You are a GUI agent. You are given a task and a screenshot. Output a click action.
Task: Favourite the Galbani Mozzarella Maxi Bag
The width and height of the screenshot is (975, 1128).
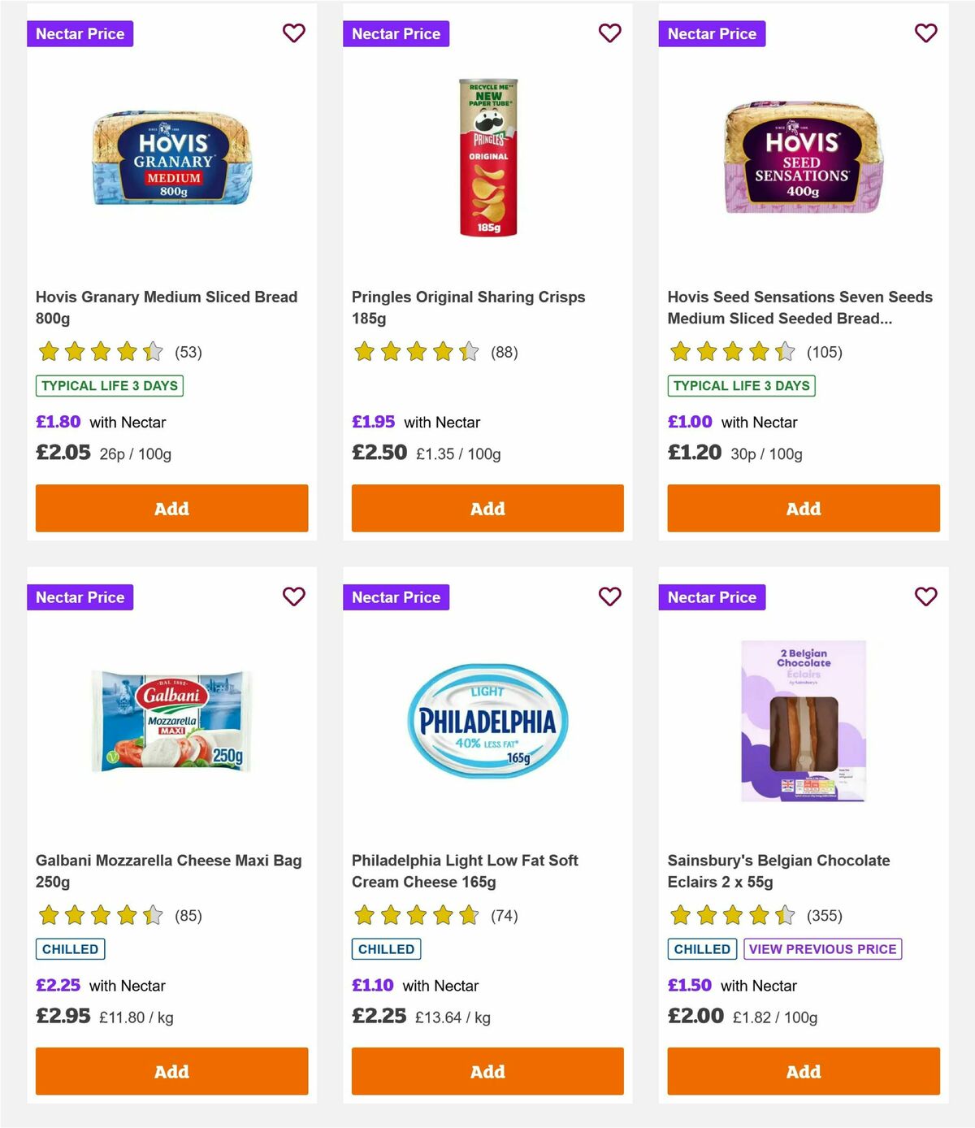pos(294,597)
